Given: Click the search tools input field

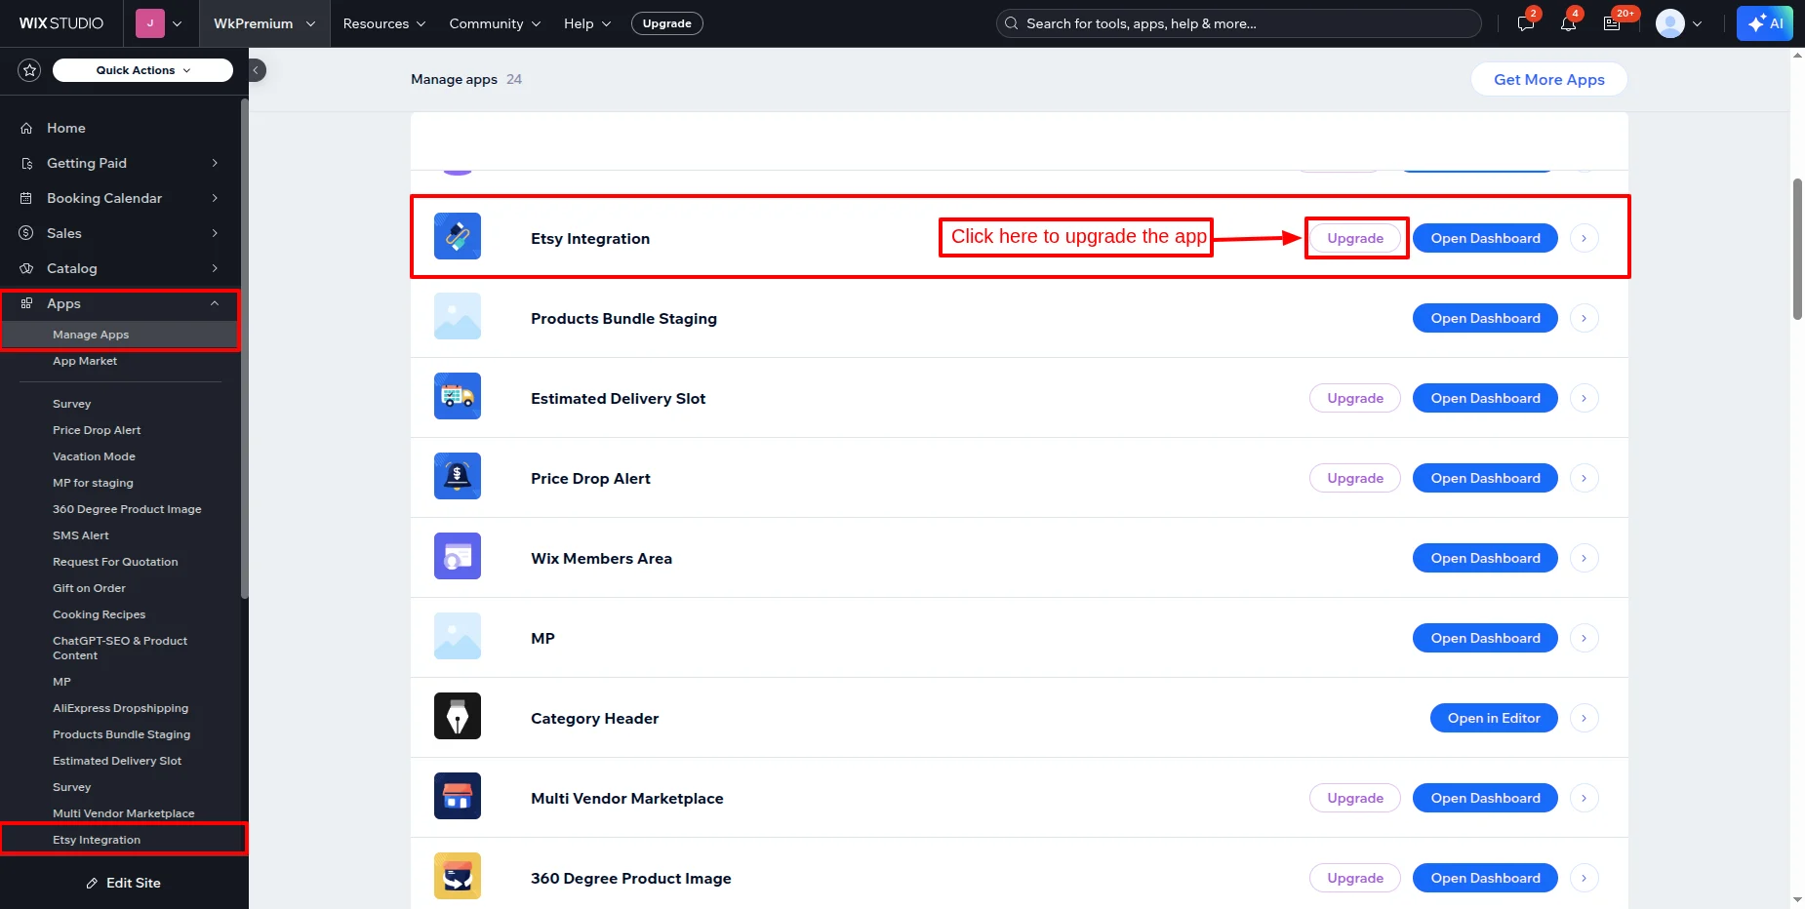Looking at the screenshot, I should [1239, 23].
